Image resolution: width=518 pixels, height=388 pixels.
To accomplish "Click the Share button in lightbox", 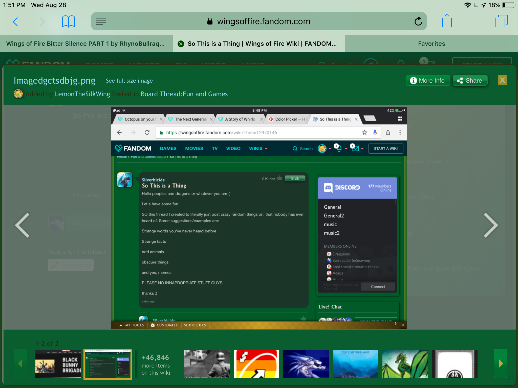I will 470,81.
